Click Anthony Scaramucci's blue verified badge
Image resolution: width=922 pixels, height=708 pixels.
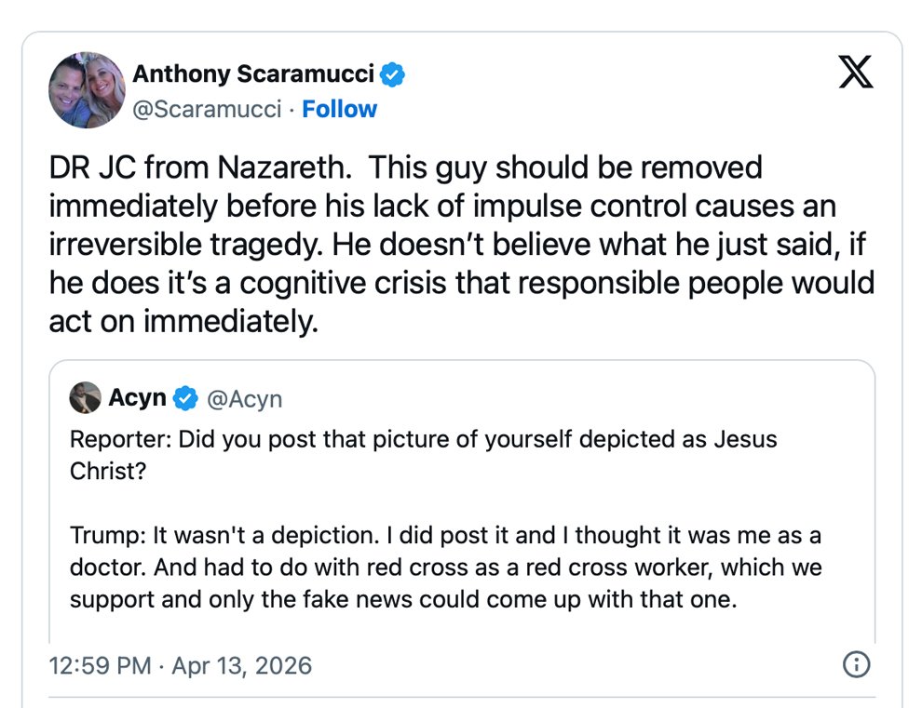pos(393,74)
